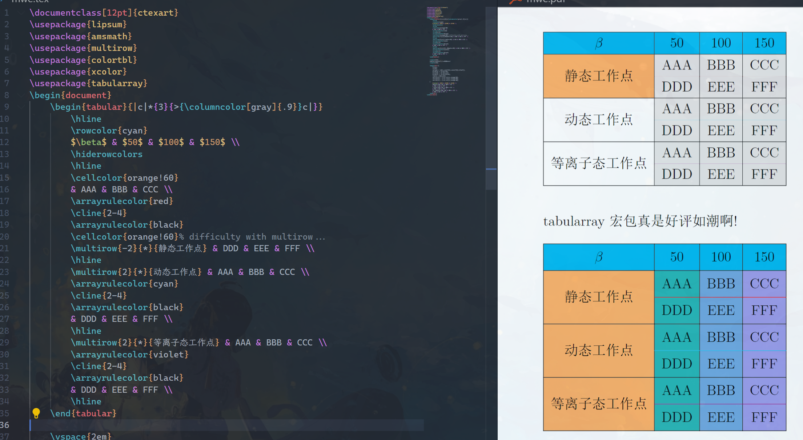Click line number 36 in the gutter

click(x=5, y=425)
